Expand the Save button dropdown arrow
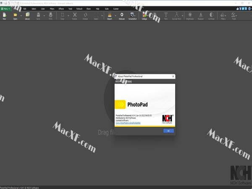252x189 pixels. click(44, 16)
